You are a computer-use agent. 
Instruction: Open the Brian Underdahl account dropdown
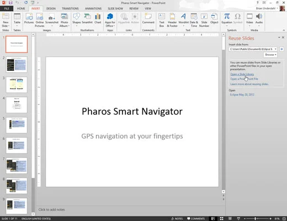pyautogui.click(x=267, y=8)
